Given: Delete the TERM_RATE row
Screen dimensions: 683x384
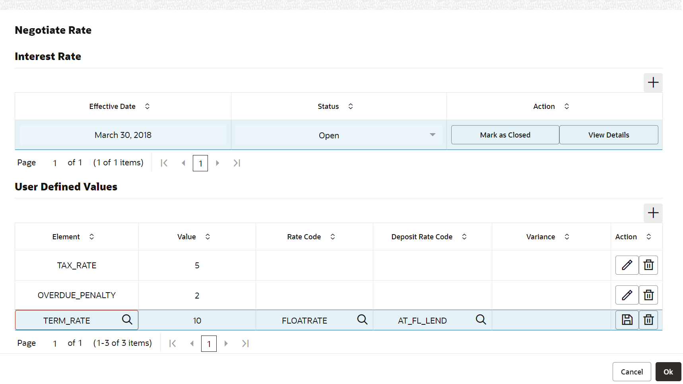Looking at the screenshot, I should pos(648,320).
